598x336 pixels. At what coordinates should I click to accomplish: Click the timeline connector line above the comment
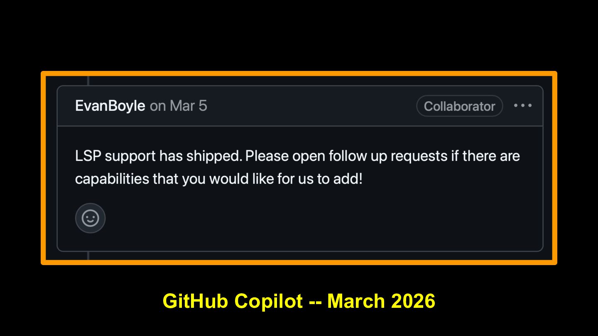click(88, 81)
